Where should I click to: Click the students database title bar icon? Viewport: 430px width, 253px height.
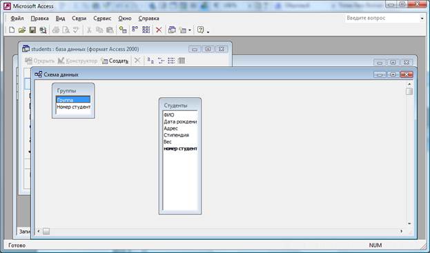(26, 49)
